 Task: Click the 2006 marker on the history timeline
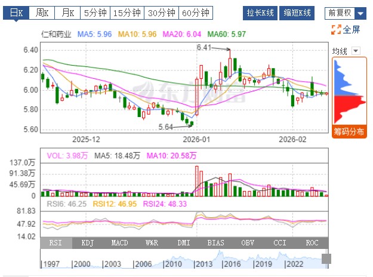[x=142, y=264]
